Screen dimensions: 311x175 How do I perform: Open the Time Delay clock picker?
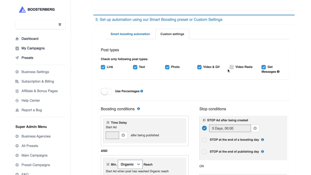point(123,135)
